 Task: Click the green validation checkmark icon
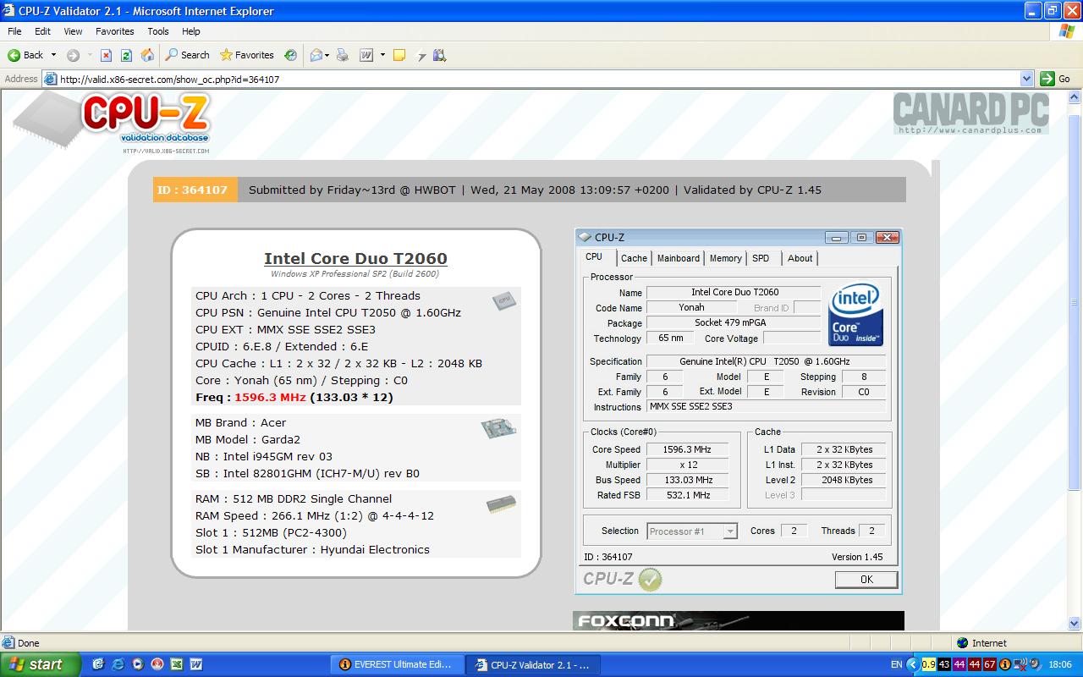coord(650,580)
